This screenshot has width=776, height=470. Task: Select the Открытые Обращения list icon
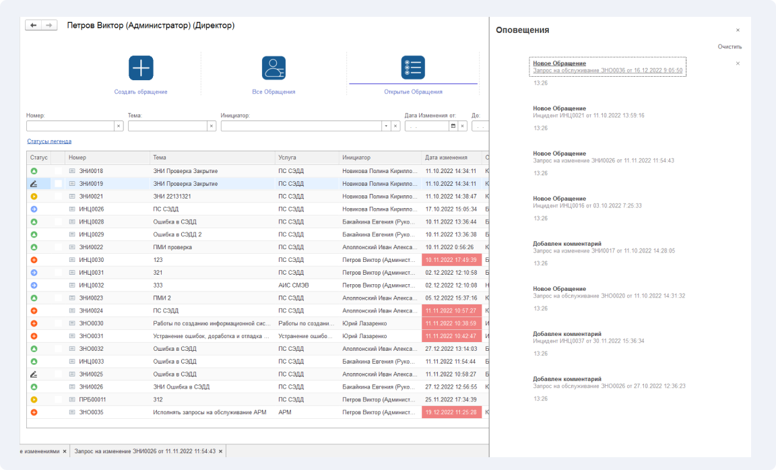point(413,68)
